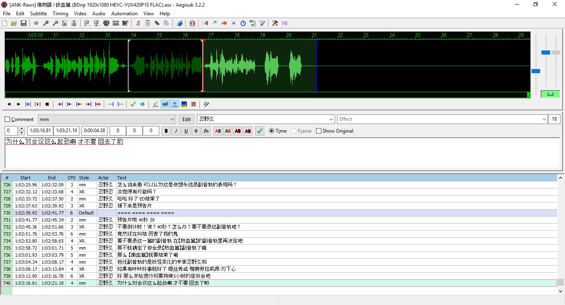This screenshot has height=305, width=565.
Task: Open Options hammer and wrench icon
Action: [275, 23]
